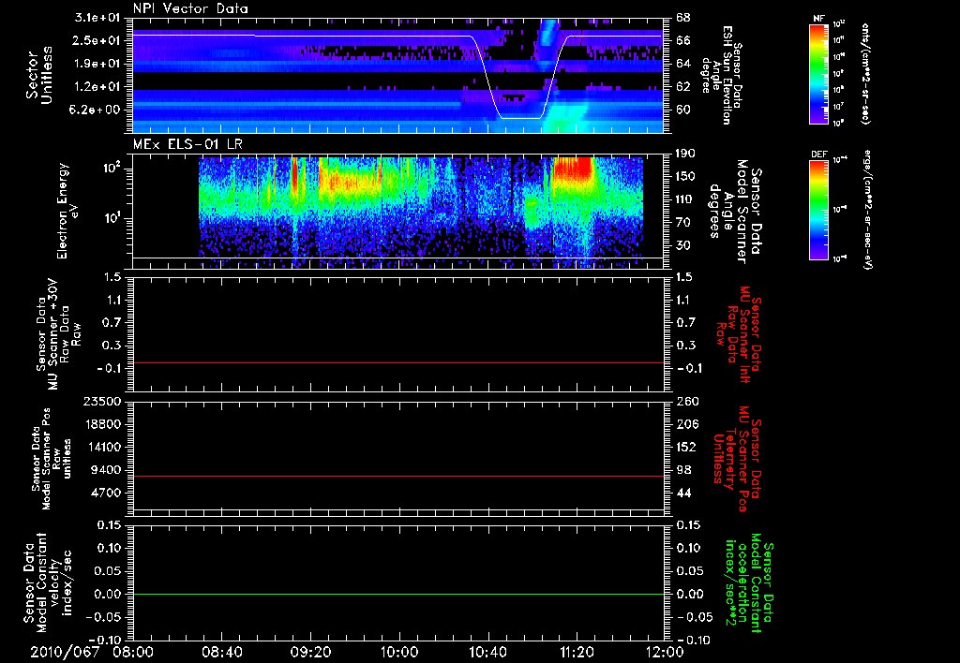Image resolution: width=960 pixels, height=663 pixels.
Task: Click the '11:20' time tick label
Action: (x=577, y=652)
